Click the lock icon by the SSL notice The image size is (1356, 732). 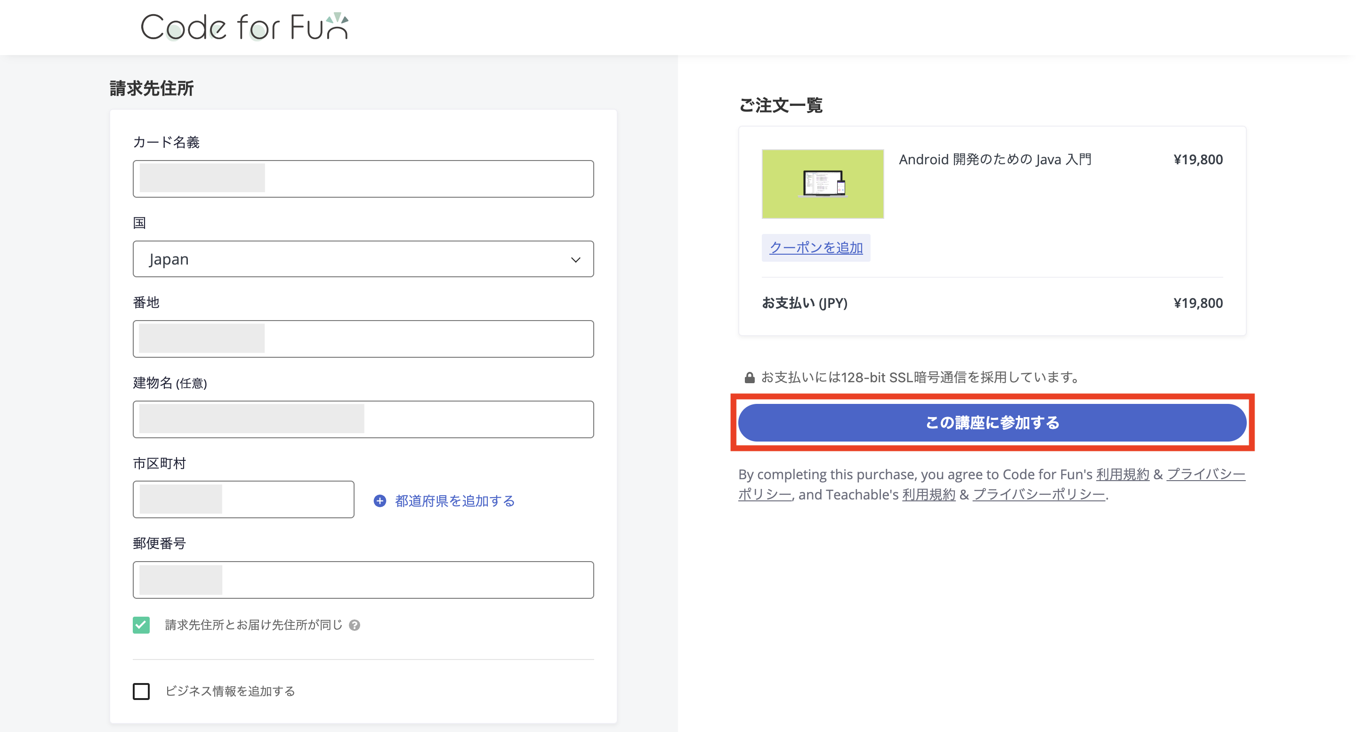[x=750, y=378]
